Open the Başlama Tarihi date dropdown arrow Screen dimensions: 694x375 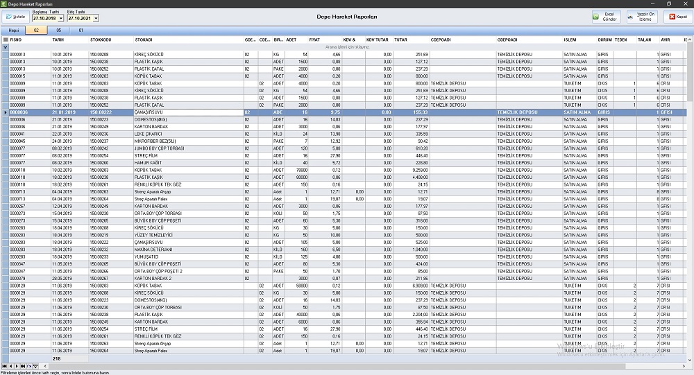tap(60, 18)
